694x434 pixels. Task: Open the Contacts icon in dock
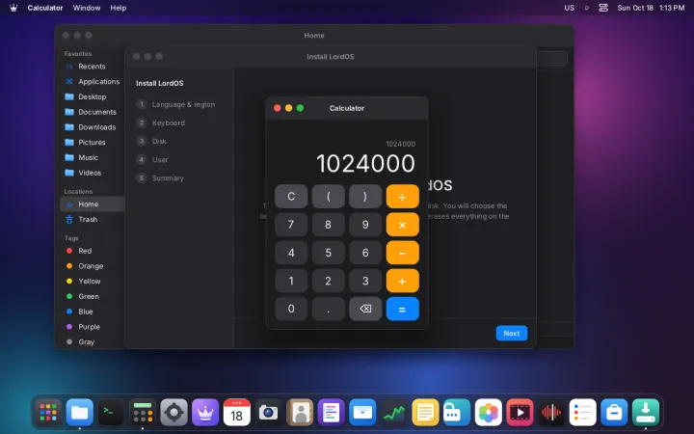click(300, 413)
